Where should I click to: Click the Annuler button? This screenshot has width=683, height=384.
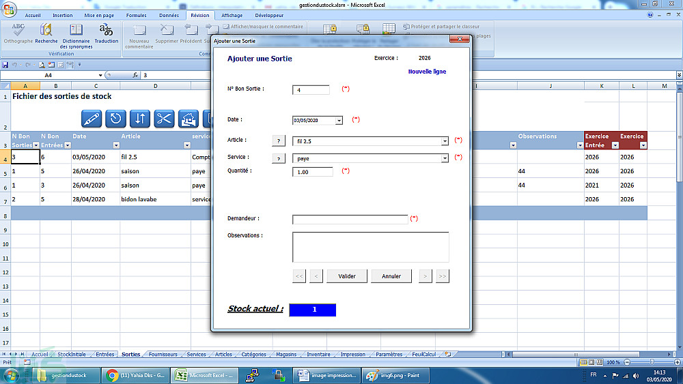(391, 276)
